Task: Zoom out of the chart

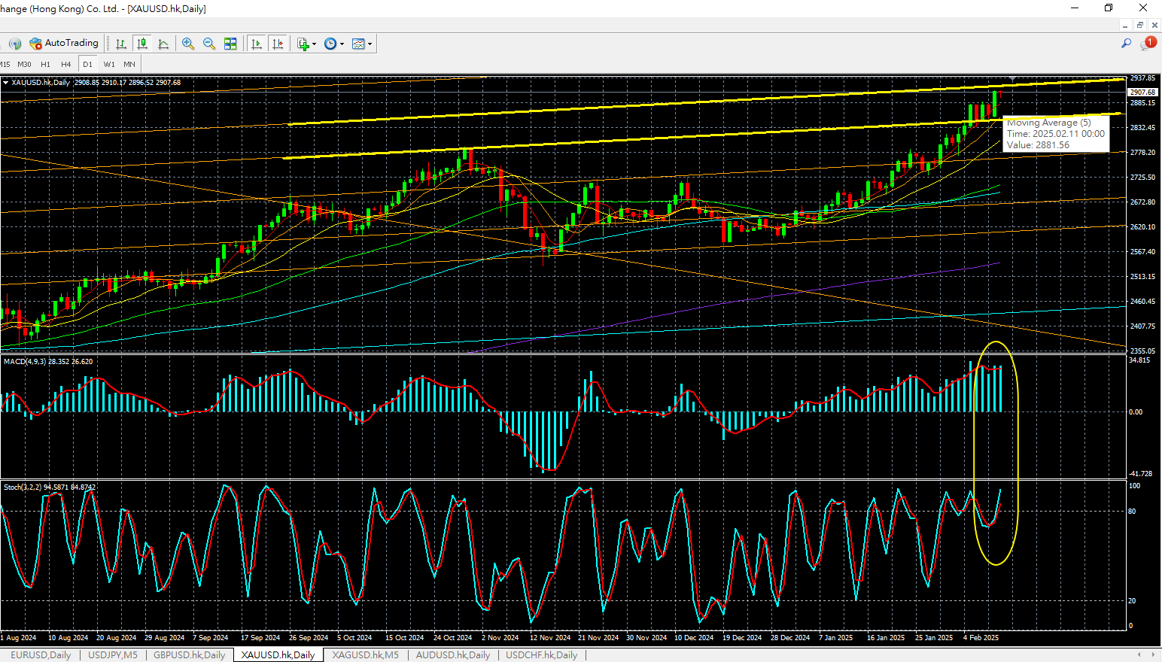Action: pyautogui.click(x=209, y=44)
